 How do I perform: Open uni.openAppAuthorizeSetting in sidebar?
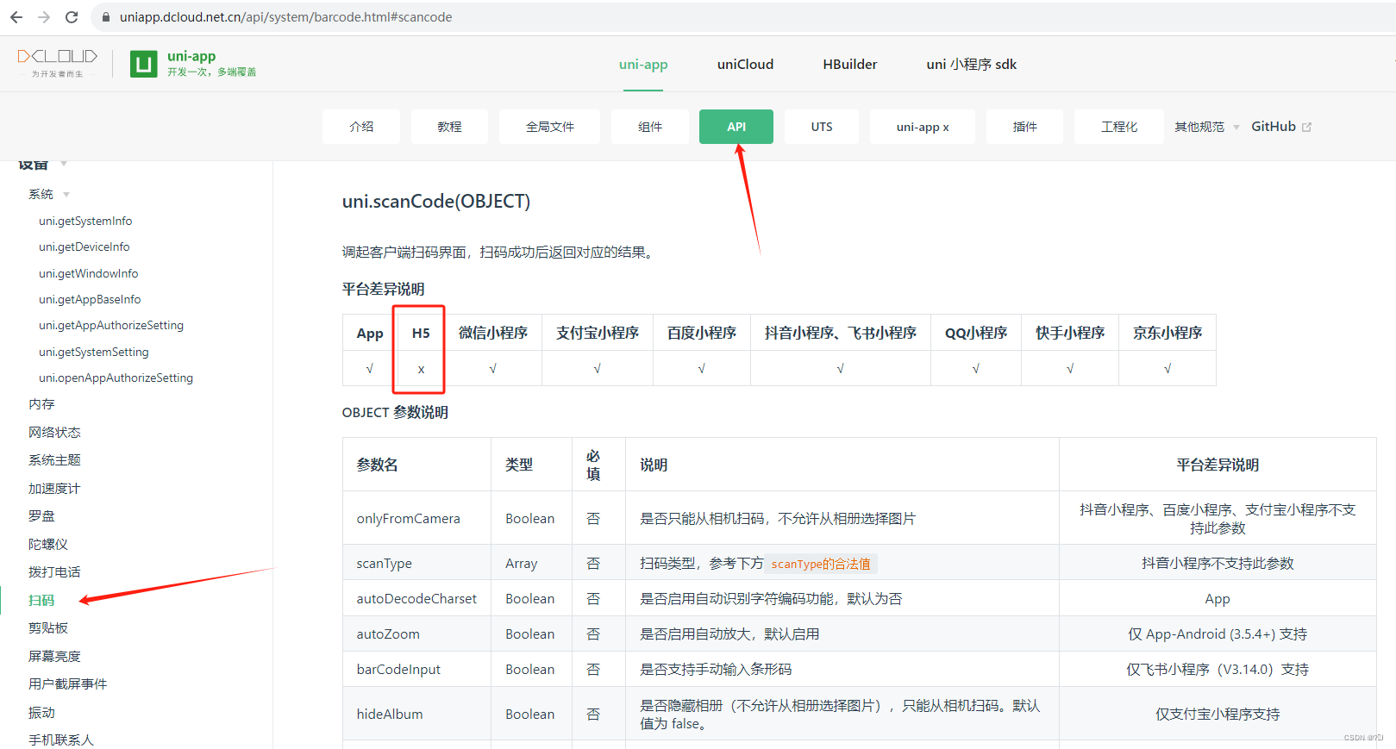tap(116, 378)
